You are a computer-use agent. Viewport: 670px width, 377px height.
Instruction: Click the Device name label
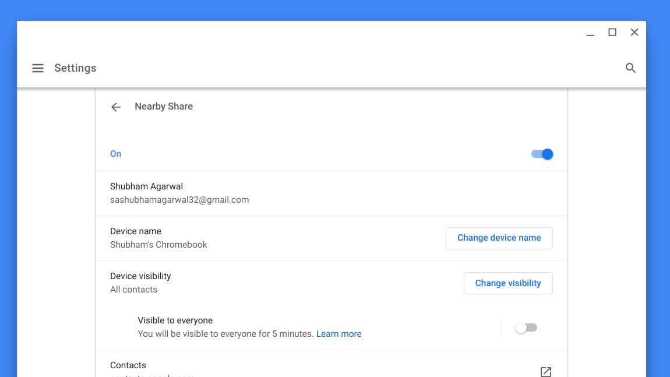click(x=136, y=231)
